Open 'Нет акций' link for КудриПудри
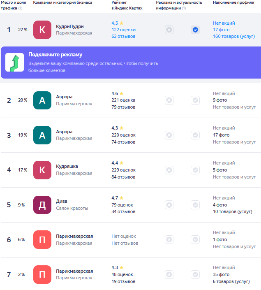Image resolution: width=261 pixels, height=290 pixels. 224,23
